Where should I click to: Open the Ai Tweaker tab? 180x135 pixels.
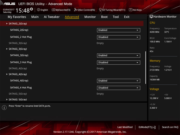coord(52,17)
